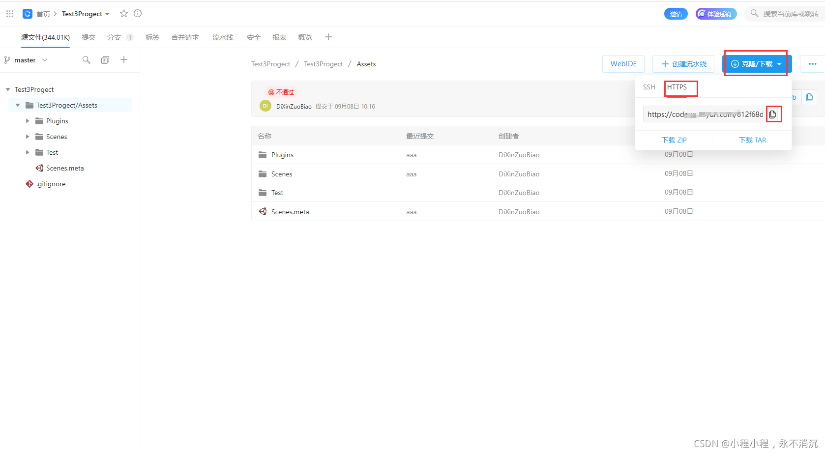Click the 不通过 failed status badge

point(281,92)
